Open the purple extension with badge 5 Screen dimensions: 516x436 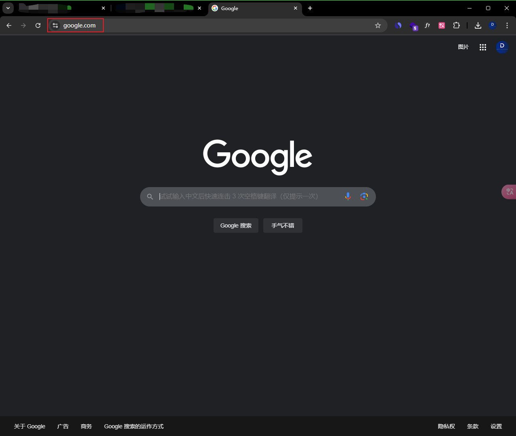[x=413, y=26]
